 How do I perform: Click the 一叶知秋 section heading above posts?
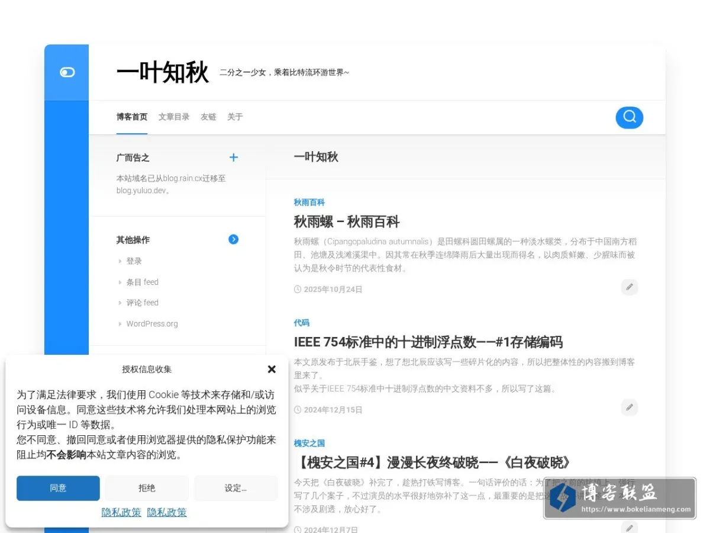point(316,157)
